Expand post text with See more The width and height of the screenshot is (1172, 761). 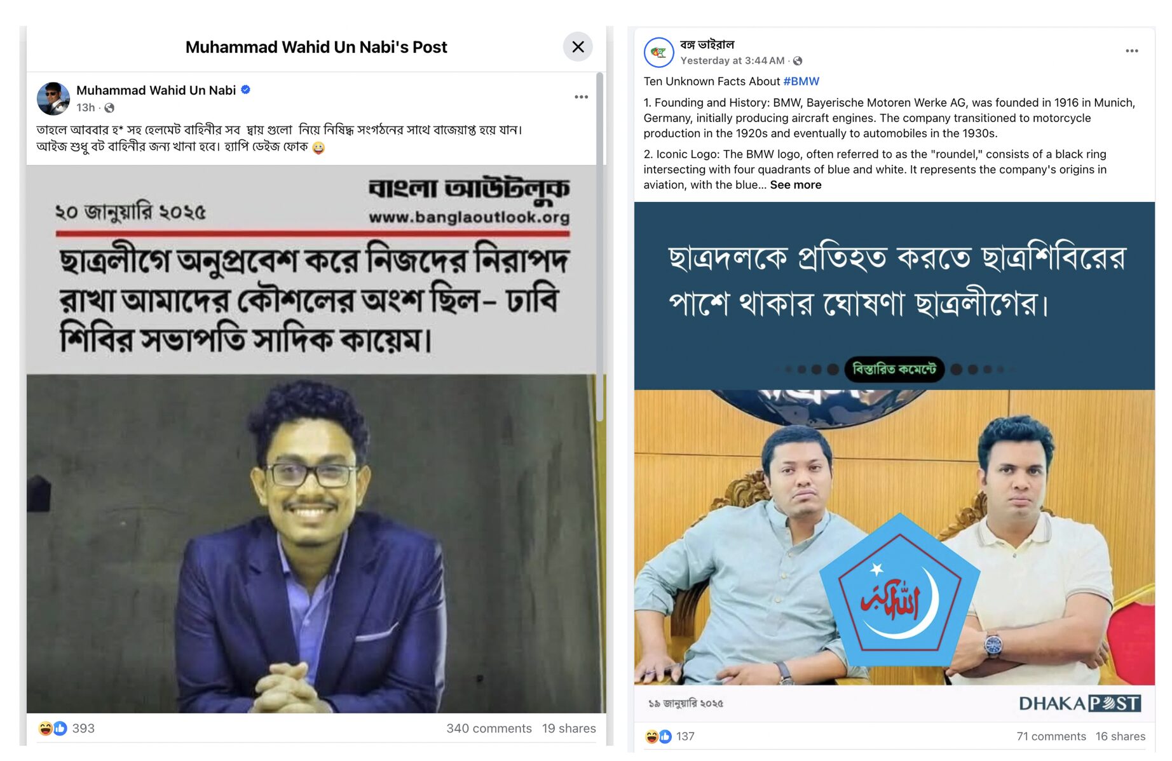tap(795, 185)
